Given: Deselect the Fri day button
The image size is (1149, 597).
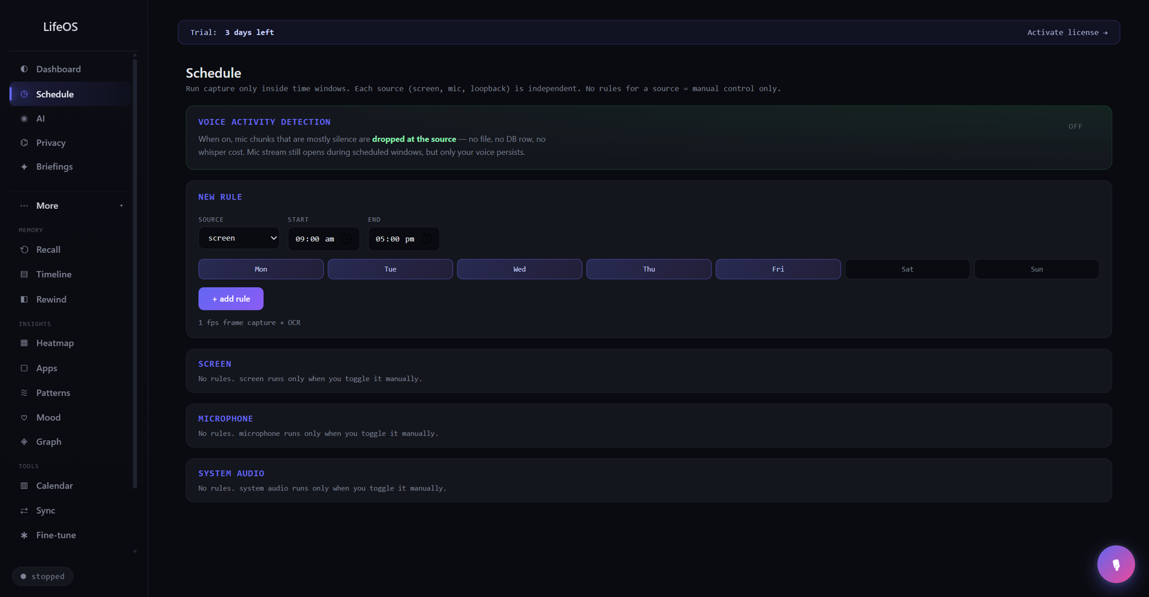Looking at the screenshot, I should tap(778, 269).
